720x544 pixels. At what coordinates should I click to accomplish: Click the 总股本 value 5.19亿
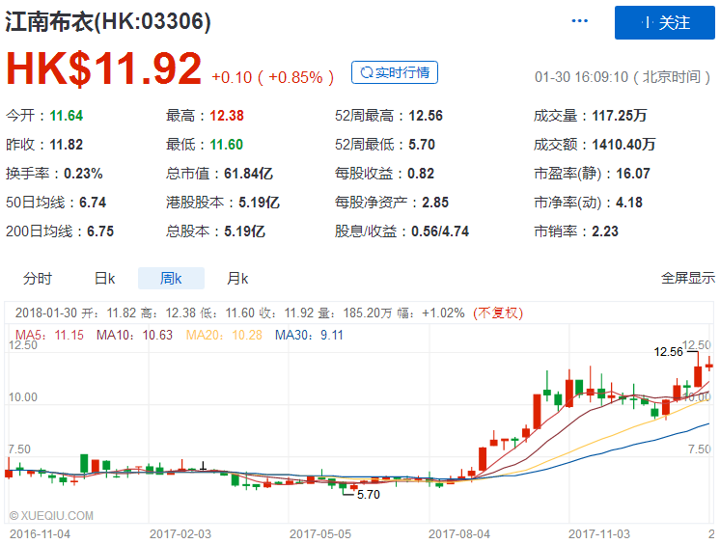244,231
